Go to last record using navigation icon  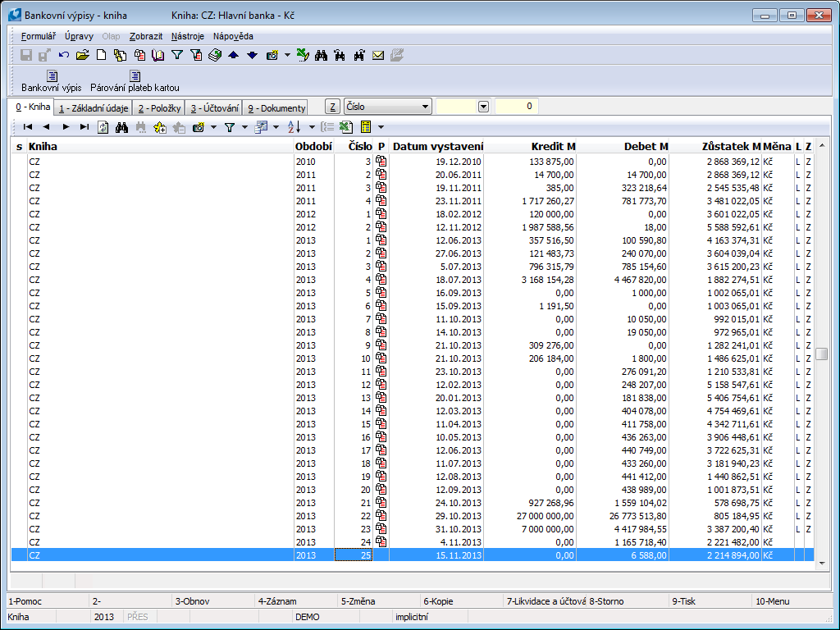[84, 127]
